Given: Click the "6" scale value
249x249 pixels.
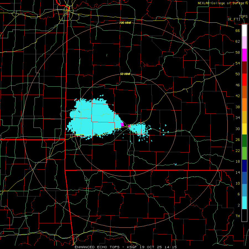Looking at the screenshot, I should click(x=239, y=194).
